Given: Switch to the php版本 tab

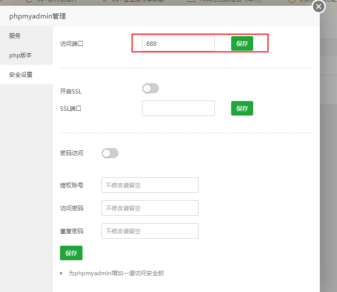Looking at the screenshot, I should click(26, 55).
